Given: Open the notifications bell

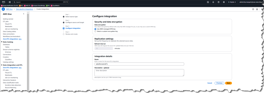Looking at the screenshot, I should pyautogui.click(x=213, y=2).
